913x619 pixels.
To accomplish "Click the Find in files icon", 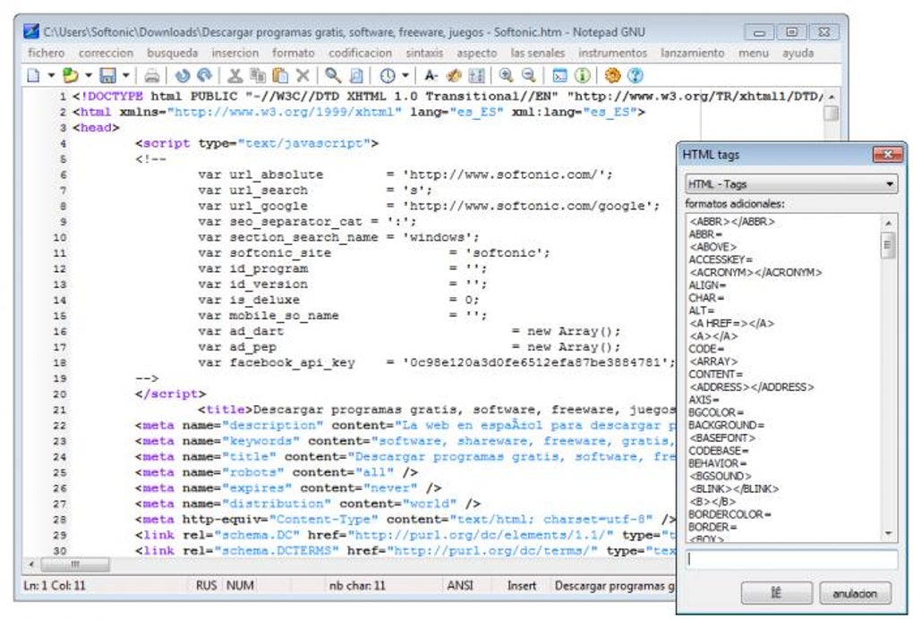I will (355, 76).
